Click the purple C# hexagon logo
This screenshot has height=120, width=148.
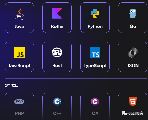click(95, 101)
